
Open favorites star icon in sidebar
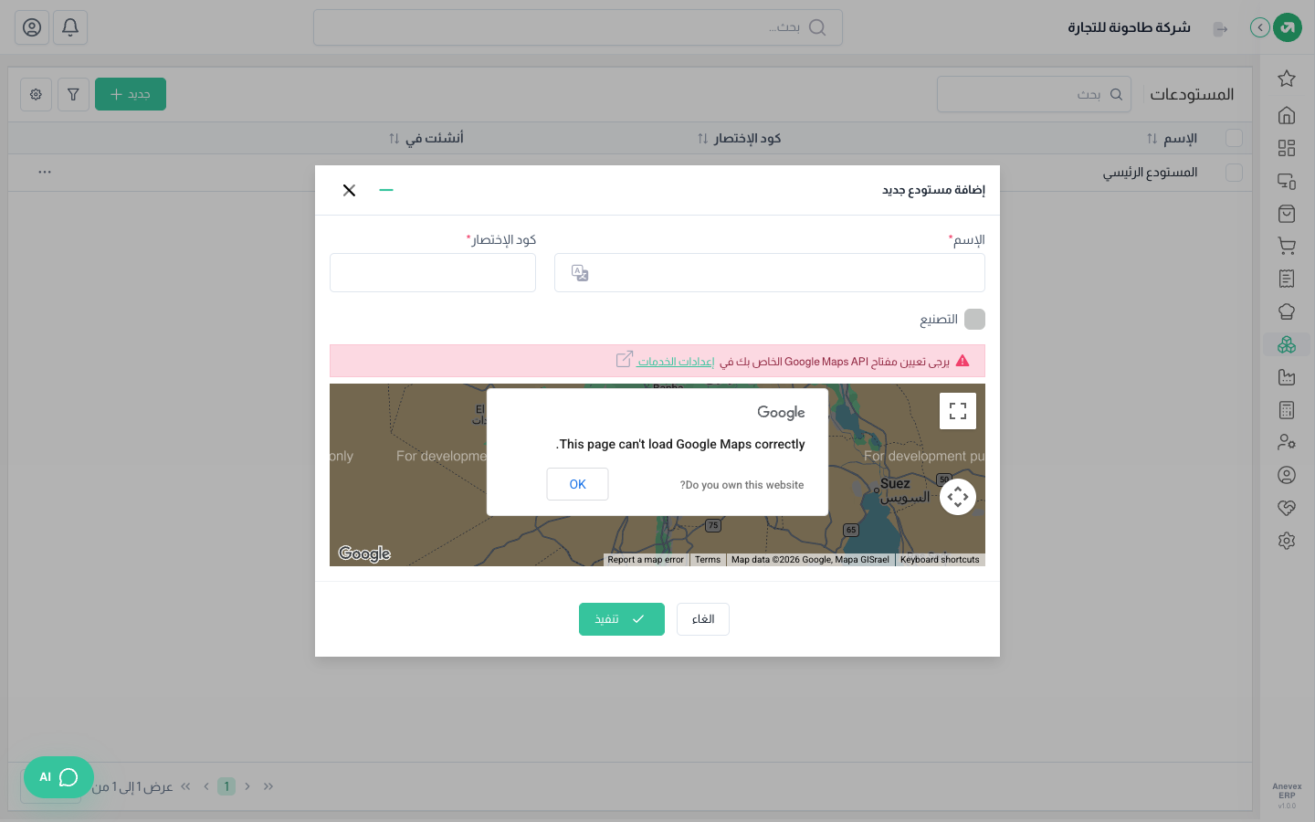[1287, 79]
